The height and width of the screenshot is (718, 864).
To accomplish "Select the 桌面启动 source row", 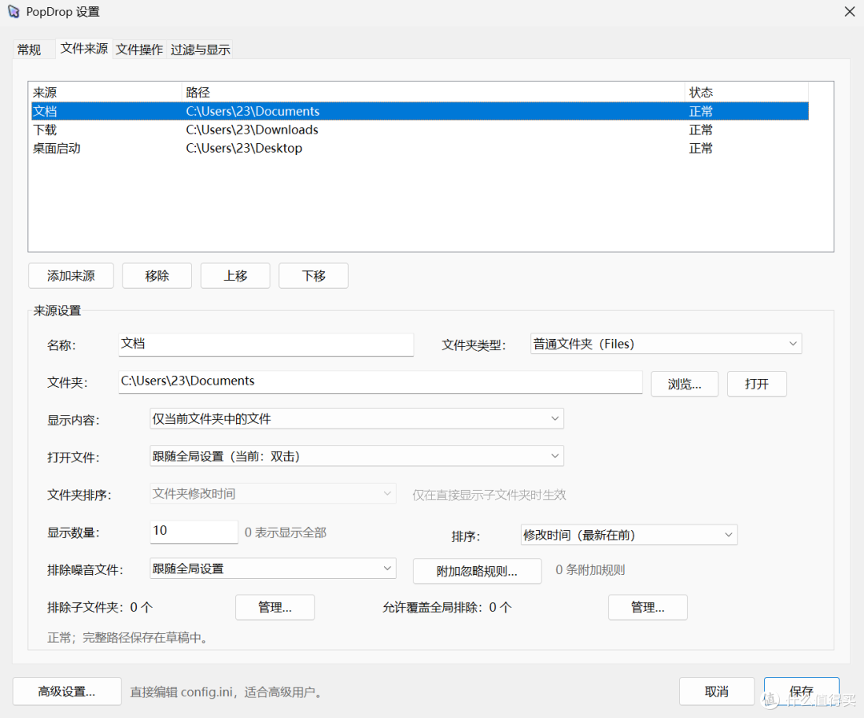I will click(420, 148).
